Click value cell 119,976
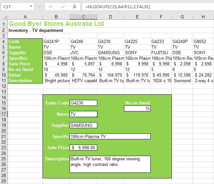The height and width of the screenshot is (184, 214). [137, 75]
